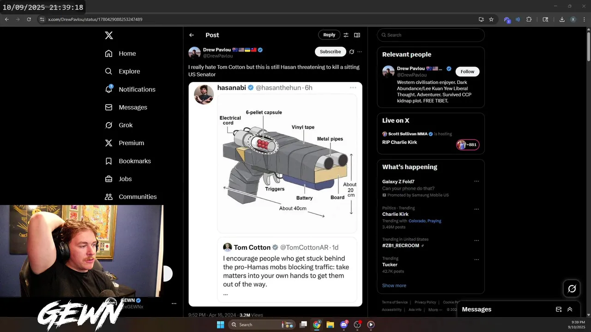Open the floating Grok button
Screen dimensions: 591x332
click(572, 289)
